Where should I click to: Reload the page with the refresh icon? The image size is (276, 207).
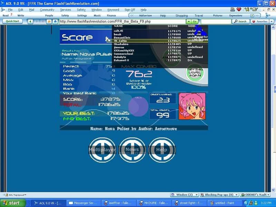tap(49, 21)
